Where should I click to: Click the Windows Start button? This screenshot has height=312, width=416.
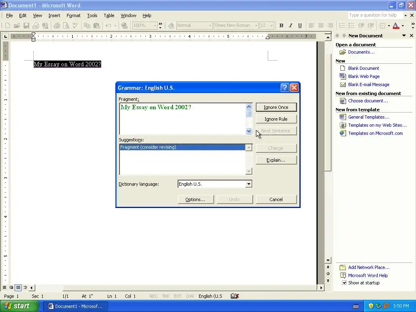(x=19, y=306)
